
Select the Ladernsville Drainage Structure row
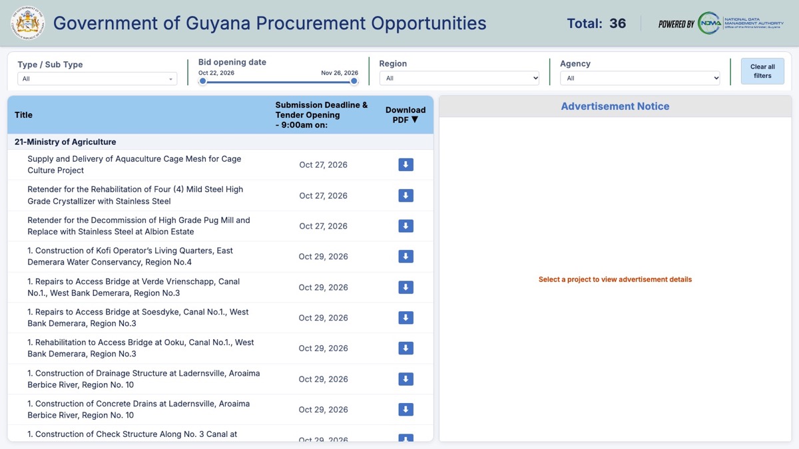[x=220, y=379]
